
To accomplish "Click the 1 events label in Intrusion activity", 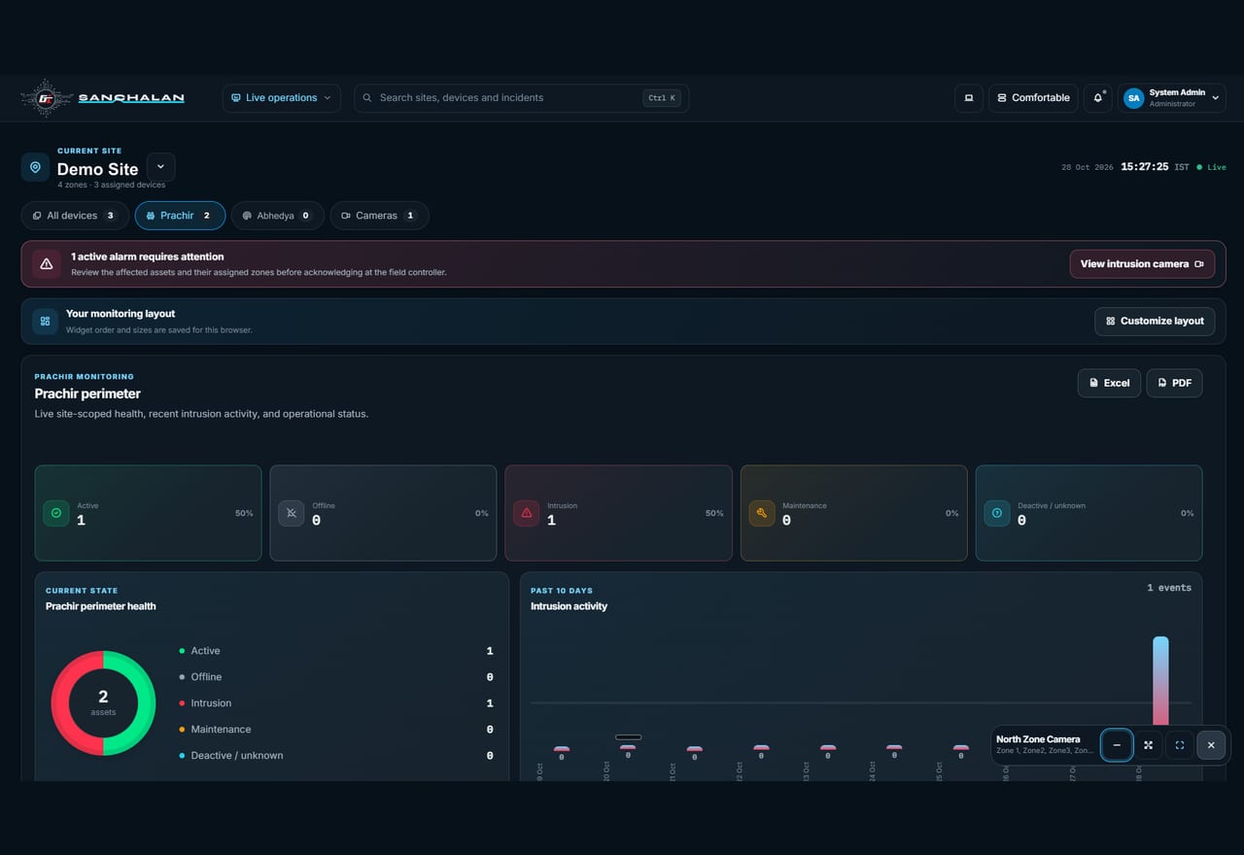I will click(1169, 588).
